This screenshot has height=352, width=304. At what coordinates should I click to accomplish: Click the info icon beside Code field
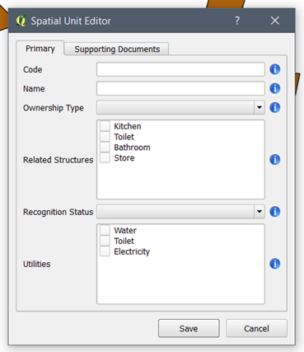(275, 69)
